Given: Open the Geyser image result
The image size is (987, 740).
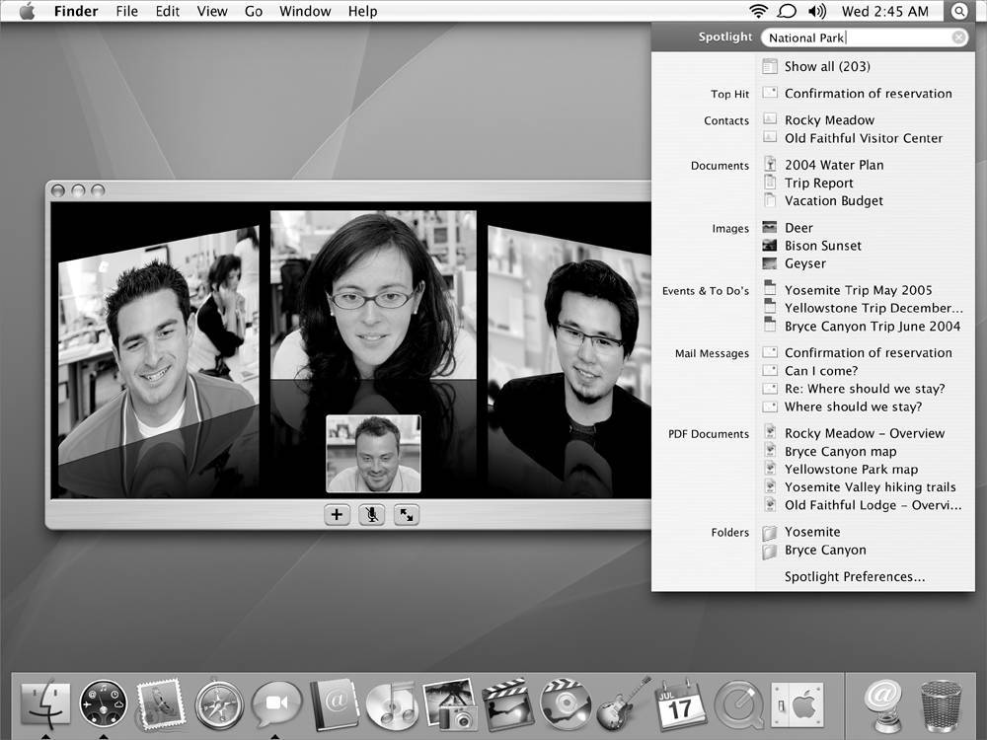Looking at the screenshot, I should tap(804, 263).
